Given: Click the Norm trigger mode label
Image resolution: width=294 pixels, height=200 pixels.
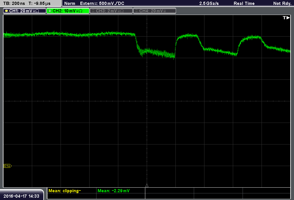Looking at the screenshot, I should (x=70, y=3).
